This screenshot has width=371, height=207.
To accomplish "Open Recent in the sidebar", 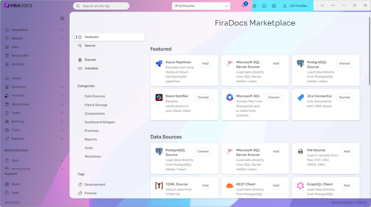I will point(17,39).
